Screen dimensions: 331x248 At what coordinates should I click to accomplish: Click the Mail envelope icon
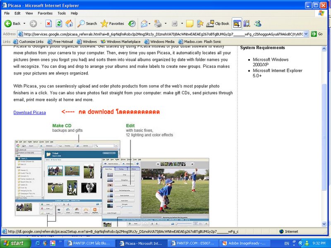144,24
